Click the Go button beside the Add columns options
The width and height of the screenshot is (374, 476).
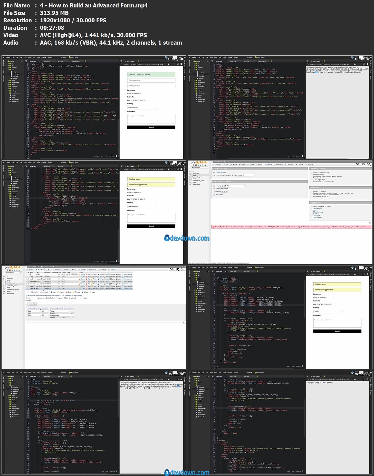point(85,298)
